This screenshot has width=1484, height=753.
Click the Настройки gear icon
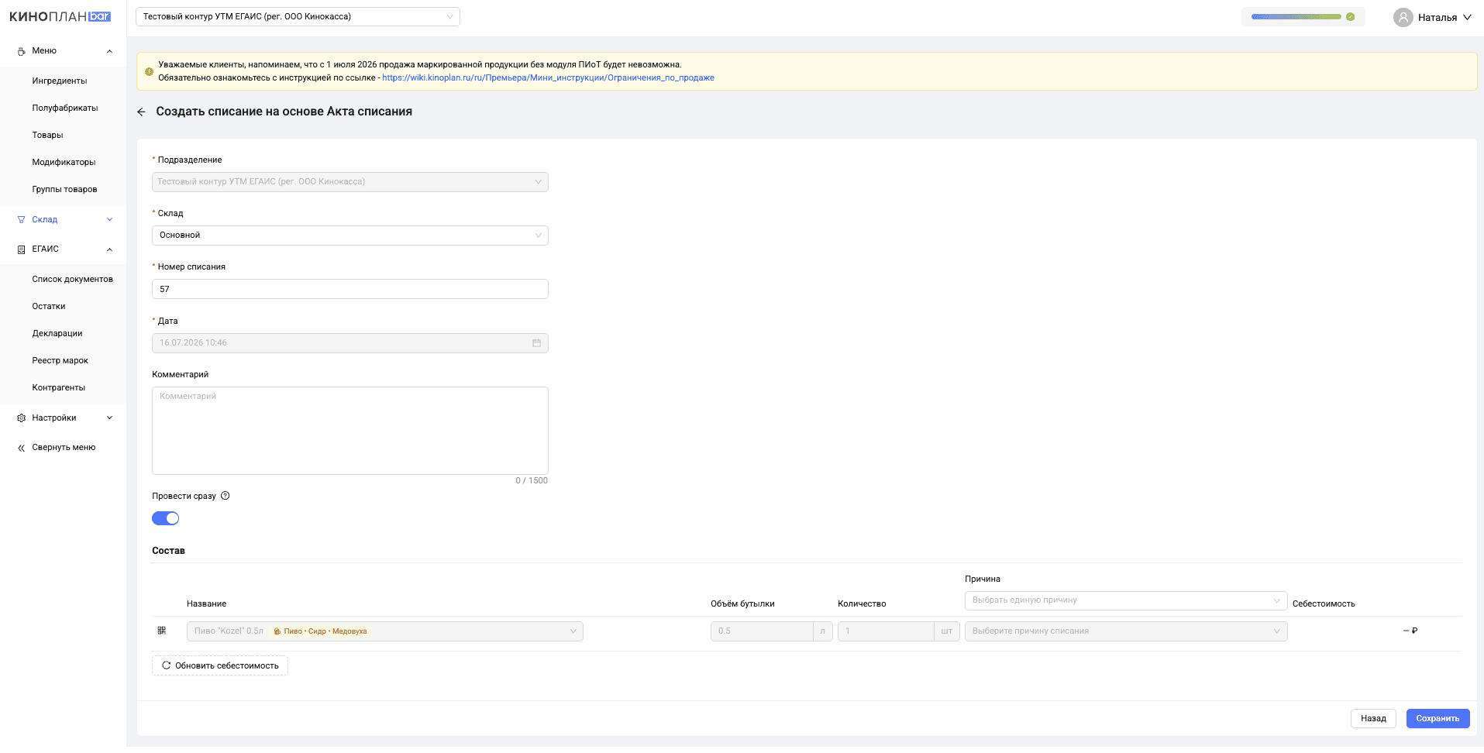(x=21, y=418)
